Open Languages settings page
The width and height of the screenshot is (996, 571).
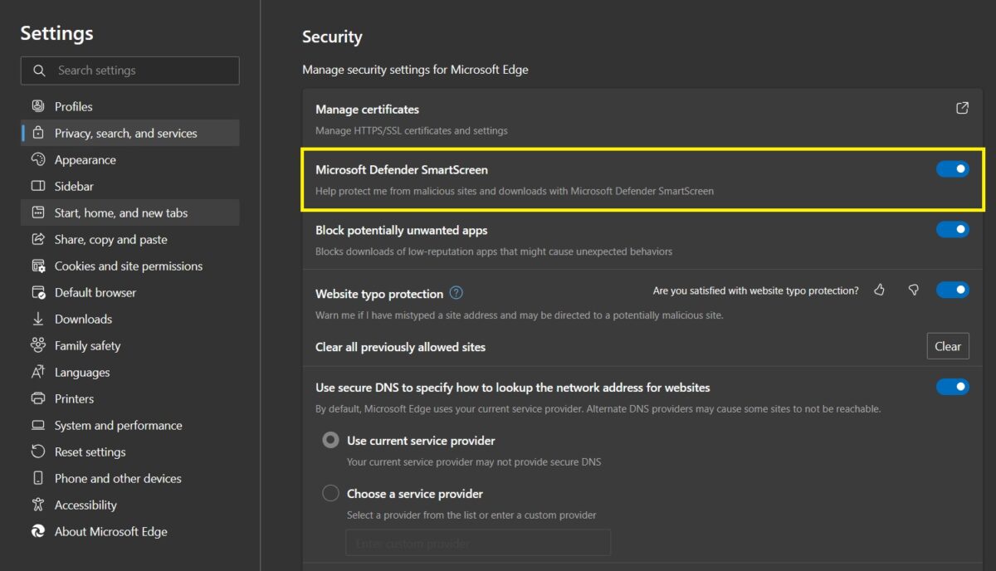tap(130, 372)
